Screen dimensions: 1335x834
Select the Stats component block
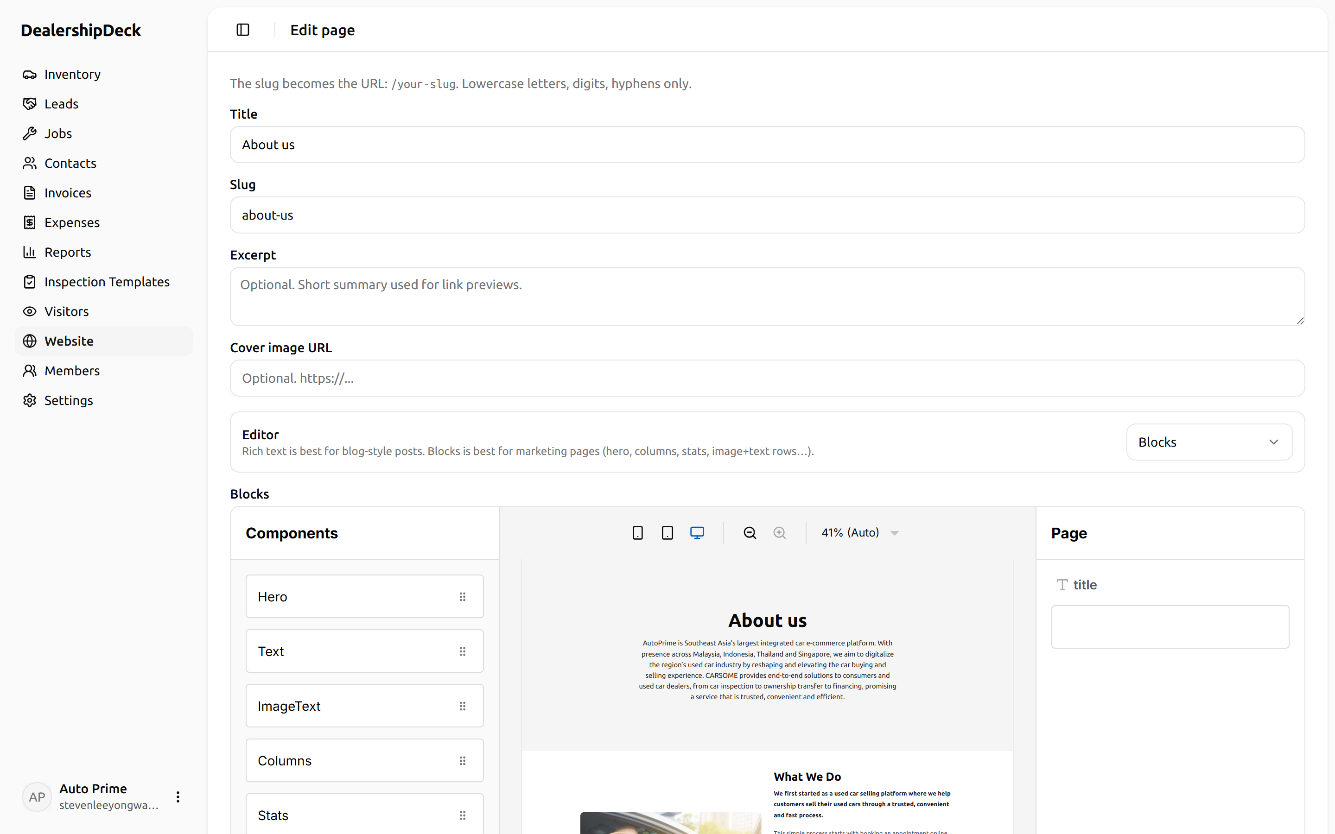point(365,814)
